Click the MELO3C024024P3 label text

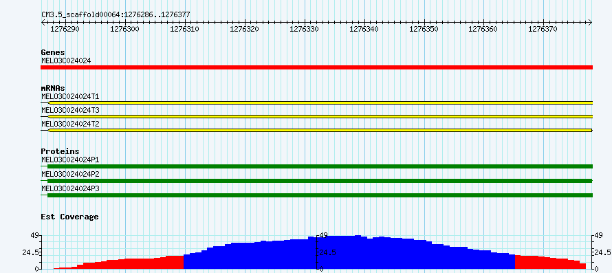coord(70,188)
